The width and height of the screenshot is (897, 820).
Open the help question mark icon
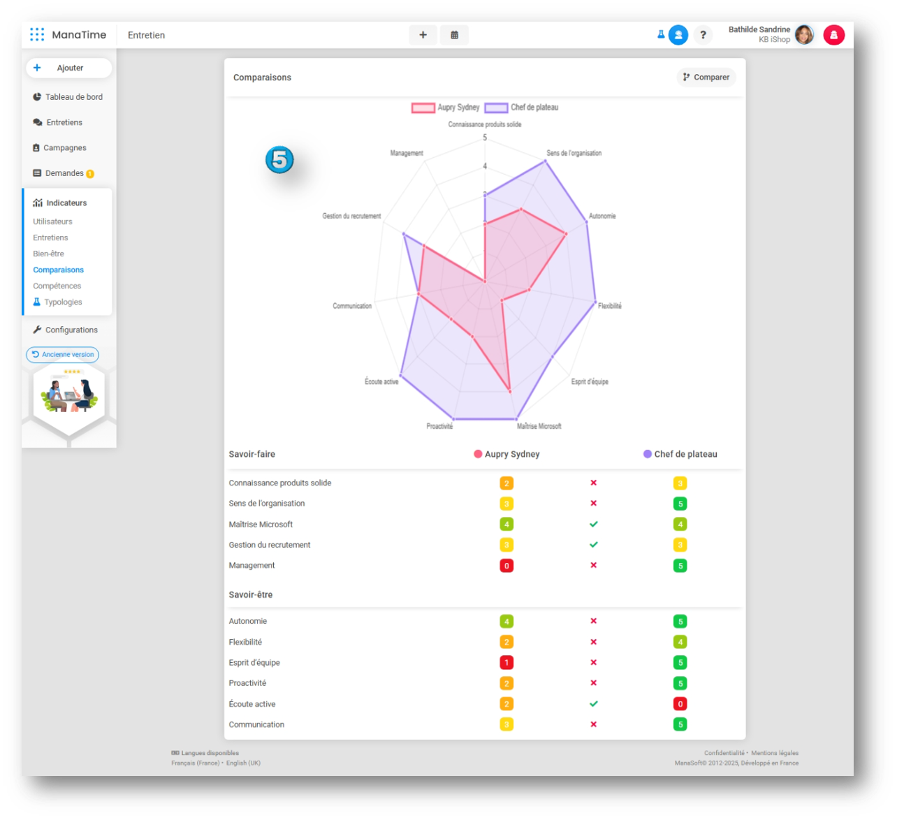click(703, 35)
